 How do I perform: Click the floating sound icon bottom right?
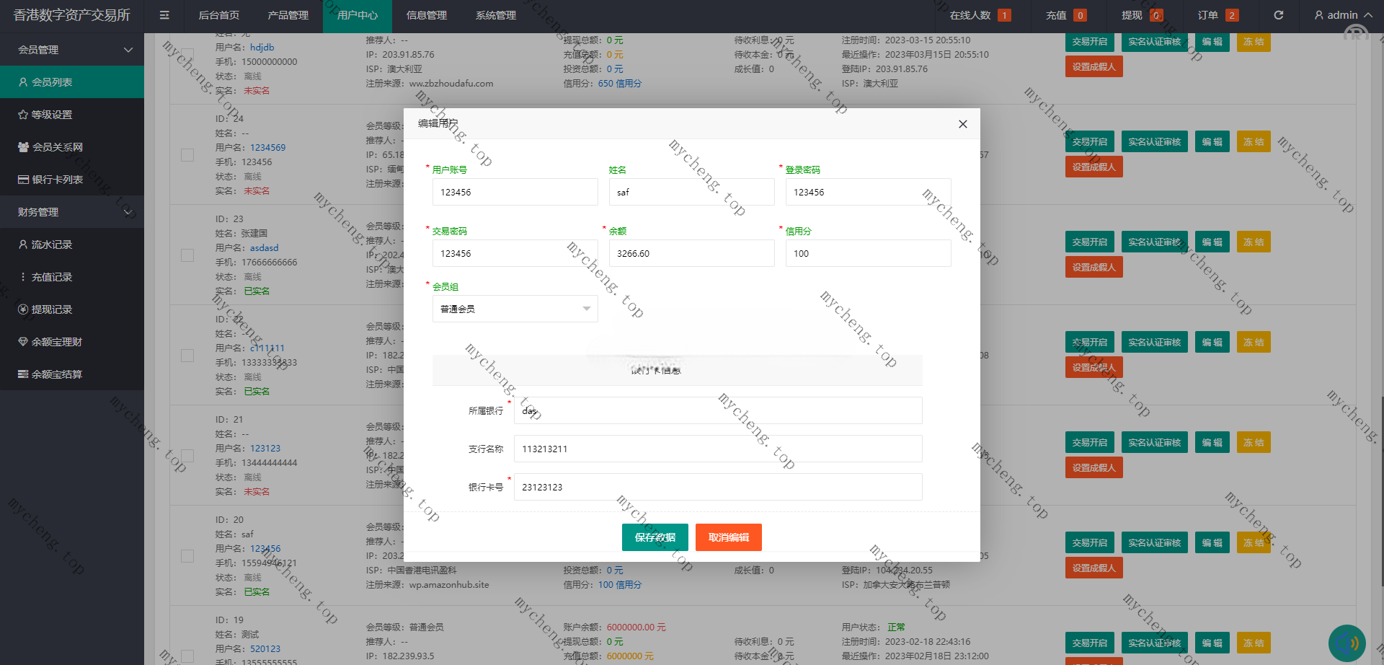pyautogui.click(x=1346, y=643)
